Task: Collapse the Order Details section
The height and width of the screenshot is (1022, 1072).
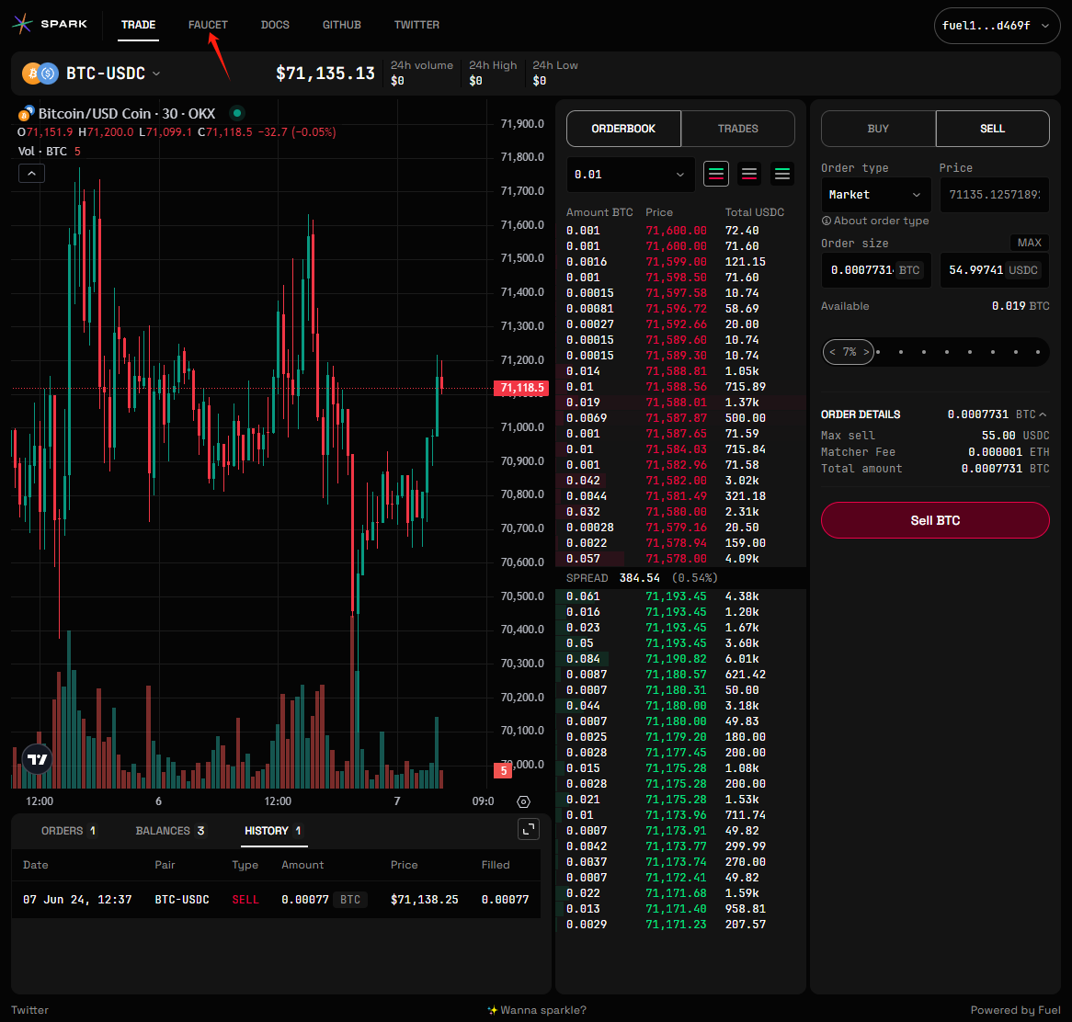Action: (1043, 414)
